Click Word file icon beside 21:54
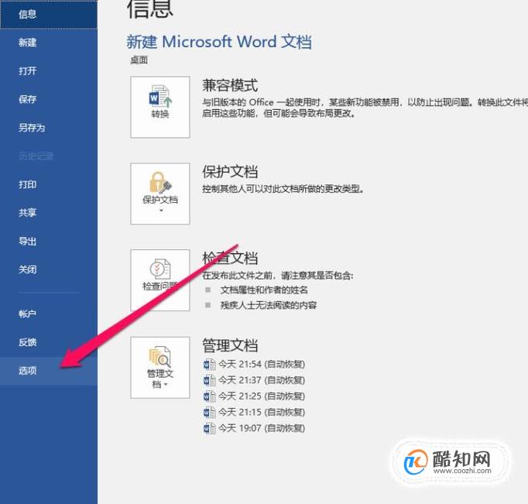Screen dimensions: 528x504 pos(210,365)
